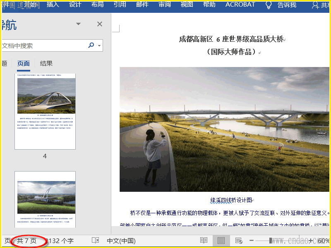331x248 pixels.
Task: Select page 5 thumbnail with cable bridge
Action: [45, 200]
